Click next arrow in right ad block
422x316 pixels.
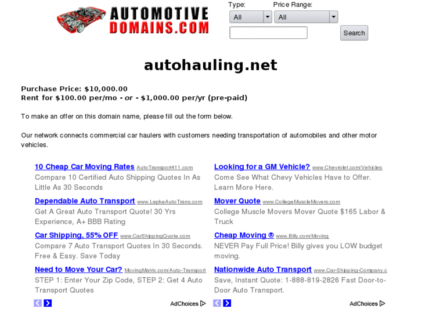click(227, 303)
